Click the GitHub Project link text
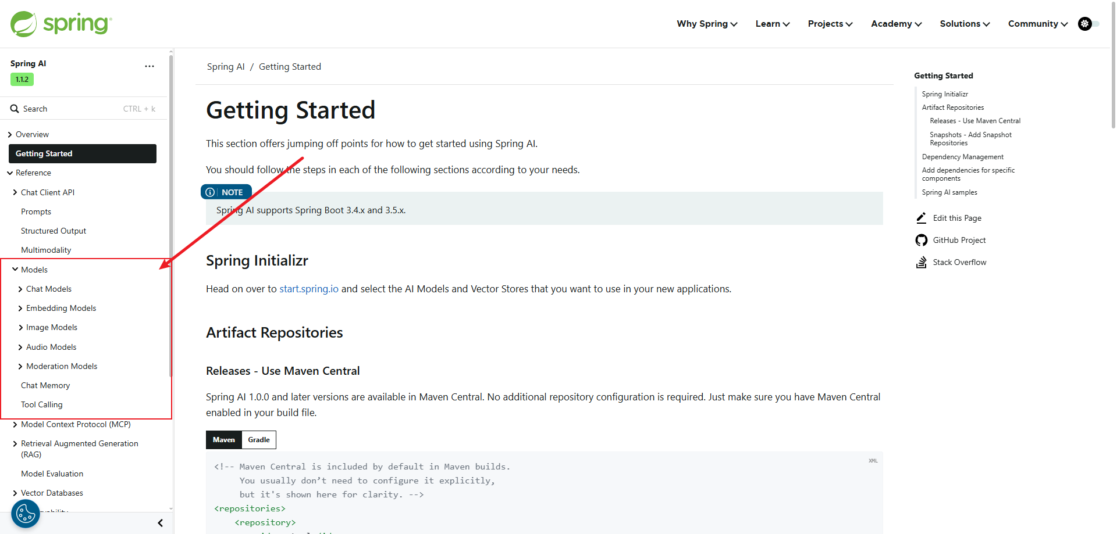Screen dimensions: 1117x534 tap(959, 240)
